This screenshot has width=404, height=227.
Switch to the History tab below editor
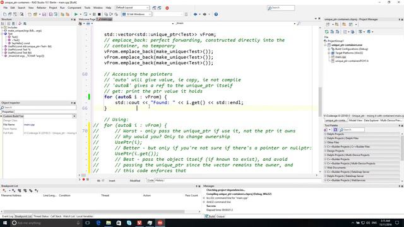coord(160,180)
